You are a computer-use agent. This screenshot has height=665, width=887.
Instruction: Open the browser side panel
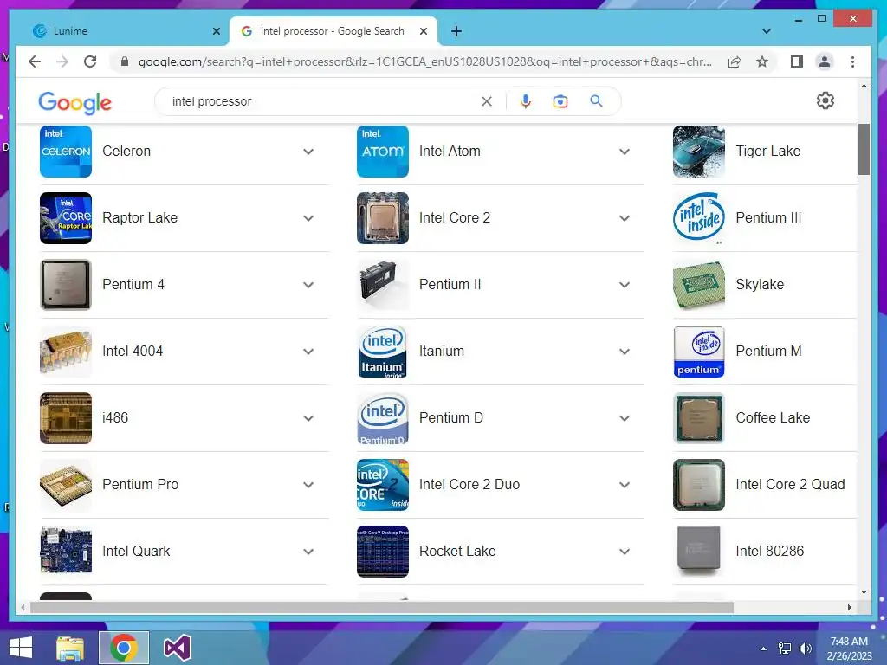pos(797,61)
